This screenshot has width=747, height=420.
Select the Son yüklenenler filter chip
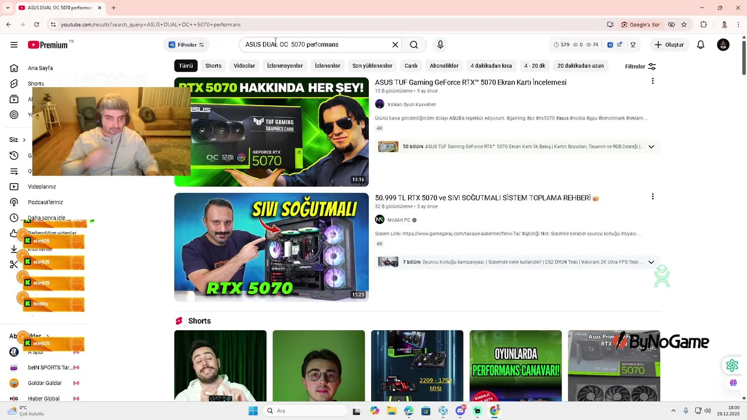[x=372, y=66]
